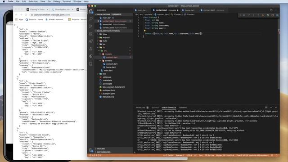Close the bottom panel
Viewport: 288px width, 162px height.
point(276,108)
